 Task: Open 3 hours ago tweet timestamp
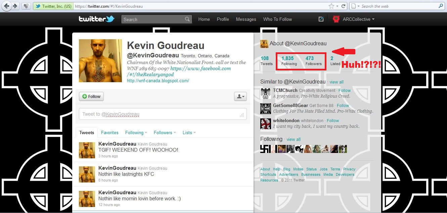click(108, 156)
